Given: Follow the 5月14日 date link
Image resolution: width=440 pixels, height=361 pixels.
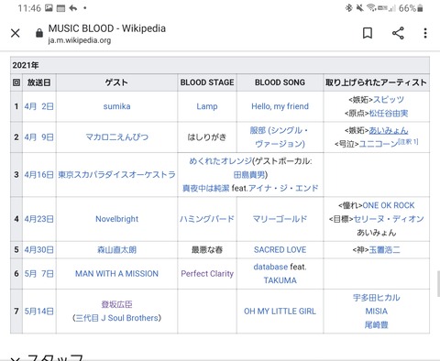Looking at the screenshot, I should 38,312.
